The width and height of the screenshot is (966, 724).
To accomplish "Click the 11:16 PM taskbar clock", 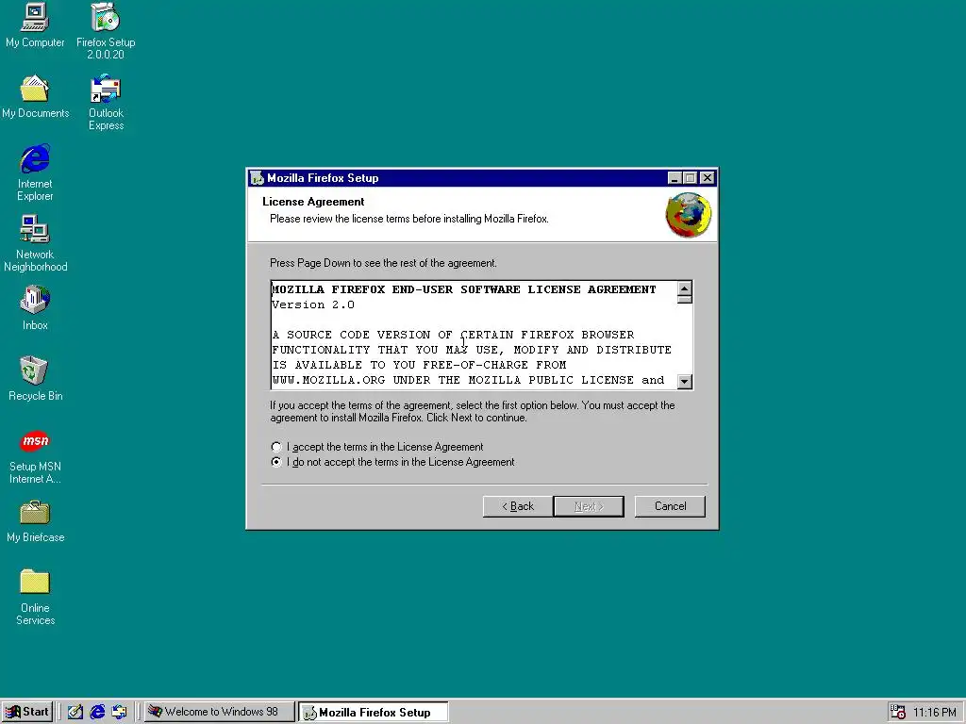I will (934, 713).
